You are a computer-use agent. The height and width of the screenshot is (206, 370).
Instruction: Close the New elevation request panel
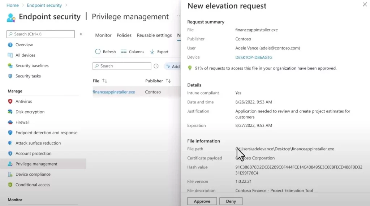coord(364,4)
